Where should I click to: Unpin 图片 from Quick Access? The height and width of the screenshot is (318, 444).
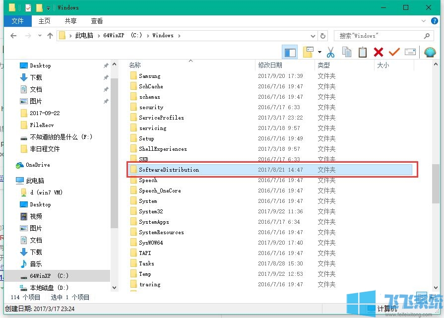pos(106,101)
